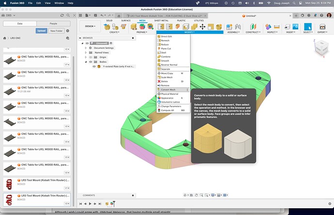Open the Help question mark icon

(321, 15)
